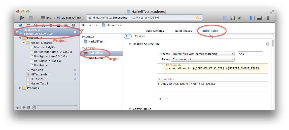Switch to the Build Settings tab
This screenshot has width=289, height=130.
(x=155, y=31)
